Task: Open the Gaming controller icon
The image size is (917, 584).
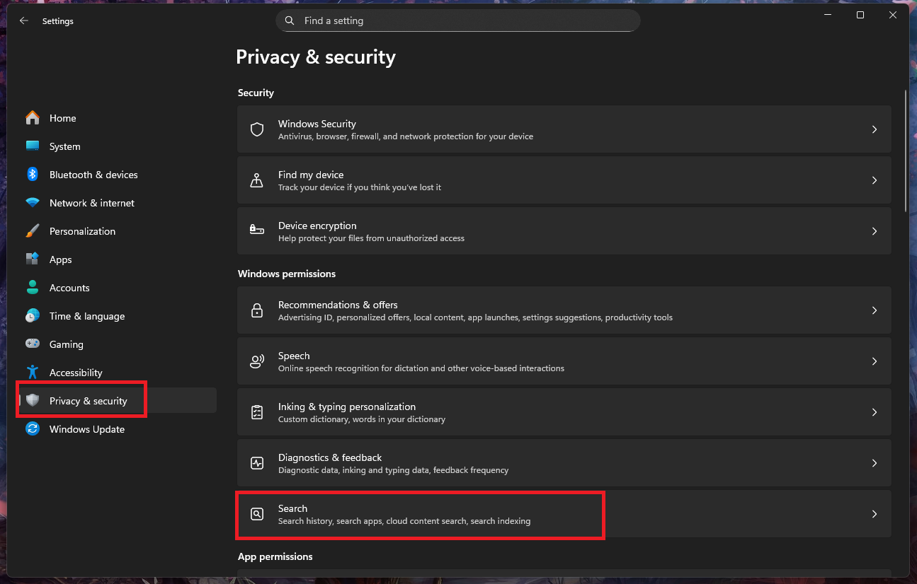Action: click(x=33, y=344)
